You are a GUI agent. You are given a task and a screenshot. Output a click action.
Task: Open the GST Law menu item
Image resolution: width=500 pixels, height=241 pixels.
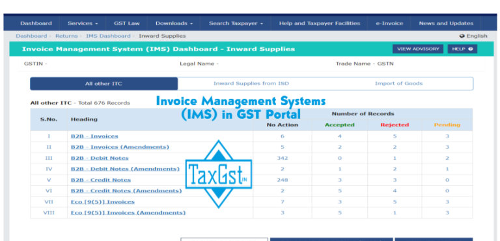click(x=126, y=23)
